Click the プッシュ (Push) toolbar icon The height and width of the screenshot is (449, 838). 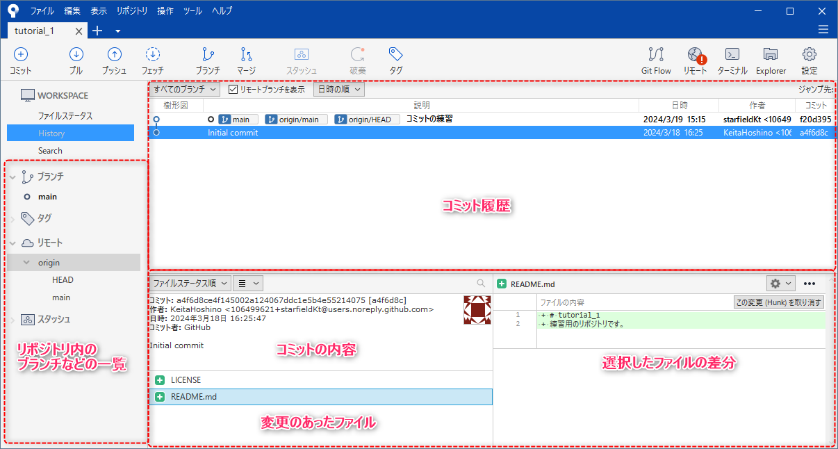114,60
